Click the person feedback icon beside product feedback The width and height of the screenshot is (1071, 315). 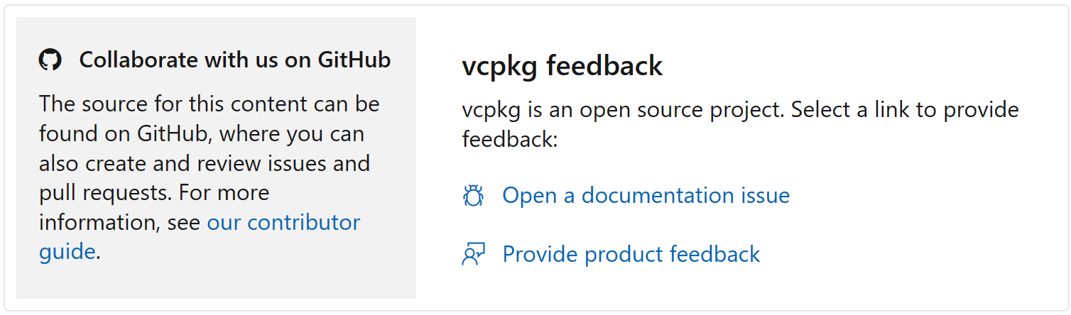(x=473, y=254)
